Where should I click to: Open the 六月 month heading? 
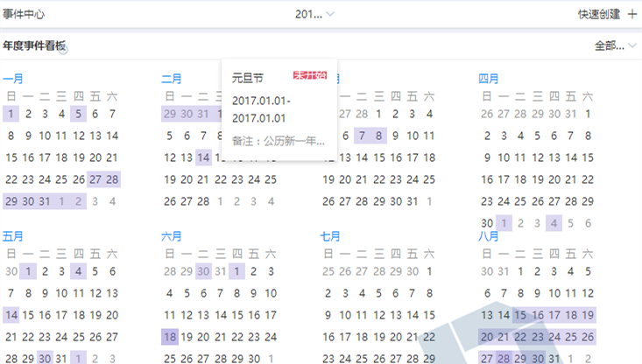tap(171, 236)
